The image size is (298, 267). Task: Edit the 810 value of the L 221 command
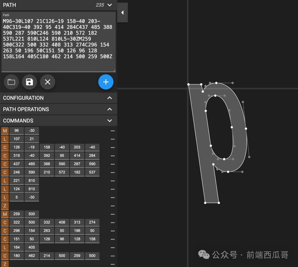coord(31,181)
